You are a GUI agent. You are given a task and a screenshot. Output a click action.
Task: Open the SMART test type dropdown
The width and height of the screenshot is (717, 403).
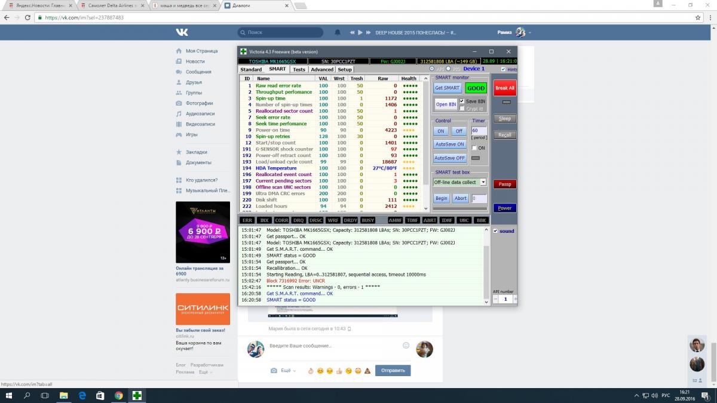483,182
